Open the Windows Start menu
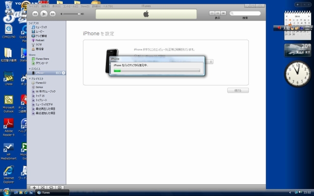This screenshot has width=314, height=196. (x=6, y=193)
